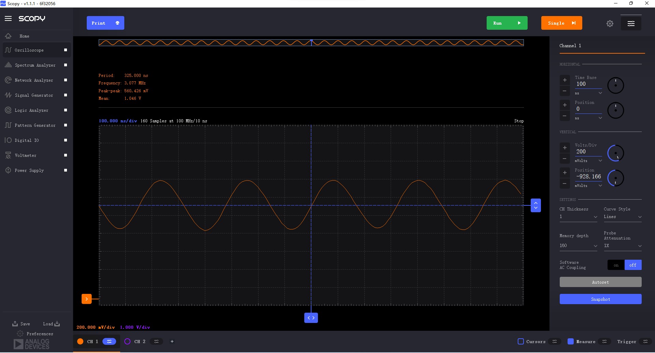
Task: Click the Single capture button
Action: pyautogui.click(x=561, y=23)
